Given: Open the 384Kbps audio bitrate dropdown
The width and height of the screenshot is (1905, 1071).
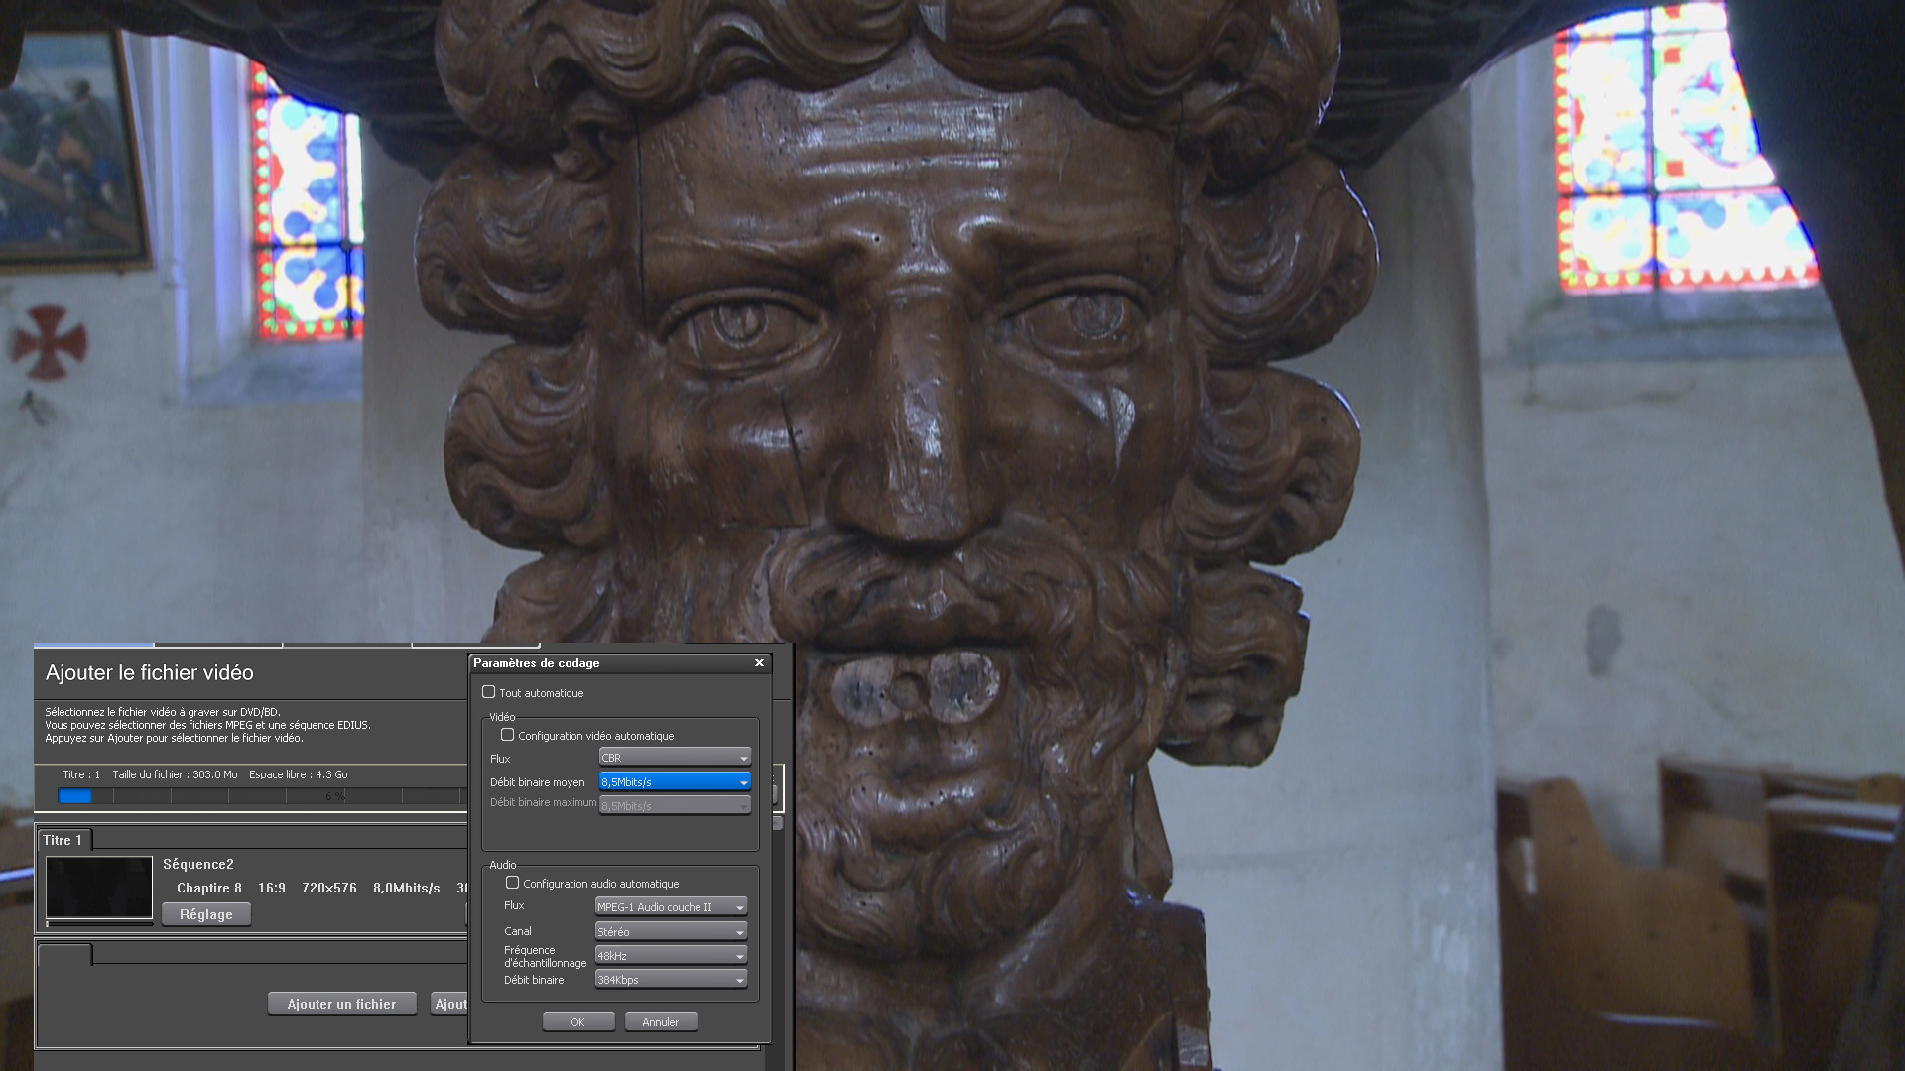Looking at the screenshot, I should point(671,980).
